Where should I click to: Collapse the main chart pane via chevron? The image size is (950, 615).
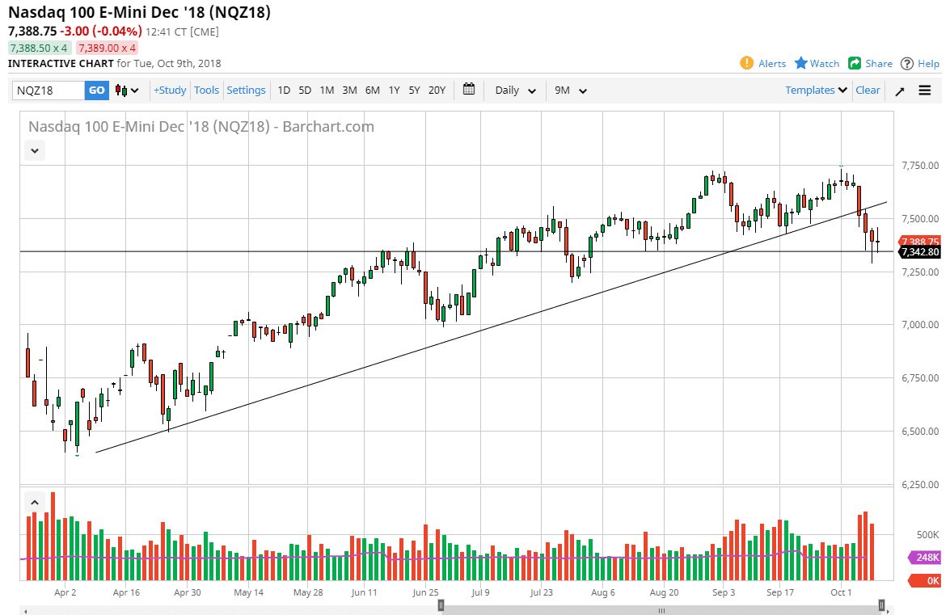point(34,150)
